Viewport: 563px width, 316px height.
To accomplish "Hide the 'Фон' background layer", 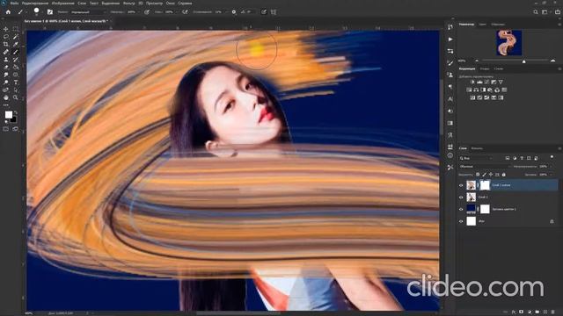I will (x=461, y=221).
